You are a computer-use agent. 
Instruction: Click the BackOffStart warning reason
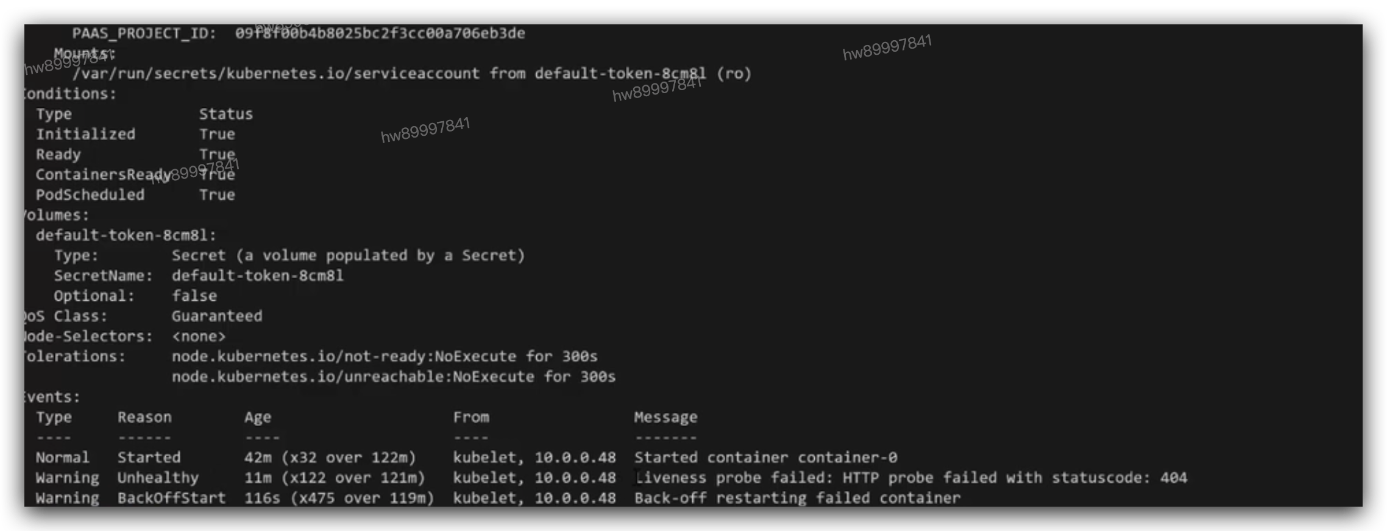point(171,498)
